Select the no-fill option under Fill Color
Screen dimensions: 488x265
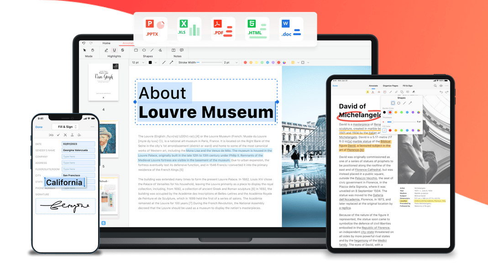[x=384, y=131]
